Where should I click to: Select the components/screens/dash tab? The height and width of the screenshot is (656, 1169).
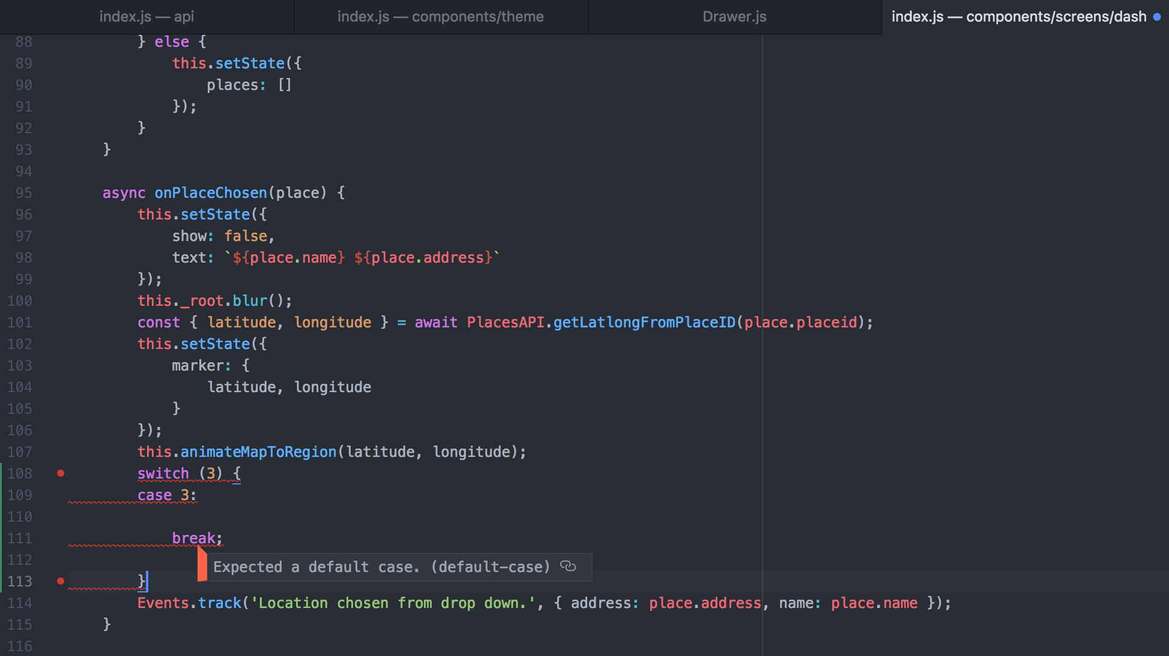[x=1018, y=17]
